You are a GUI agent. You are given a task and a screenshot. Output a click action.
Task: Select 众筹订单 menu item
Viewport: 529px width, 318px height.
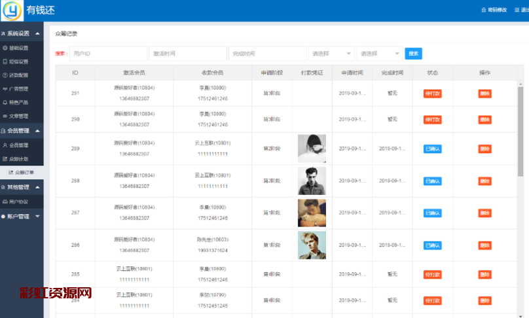[24, 173]
